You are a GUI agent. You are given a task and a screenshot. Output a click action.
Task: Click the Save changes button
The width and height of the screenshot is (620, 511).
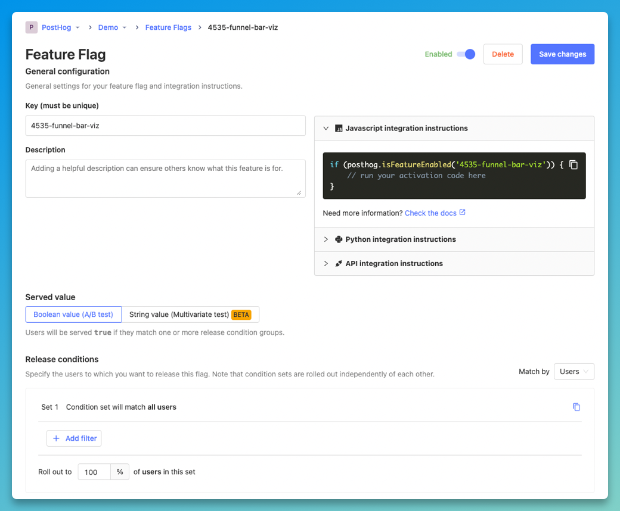point(562,54)
